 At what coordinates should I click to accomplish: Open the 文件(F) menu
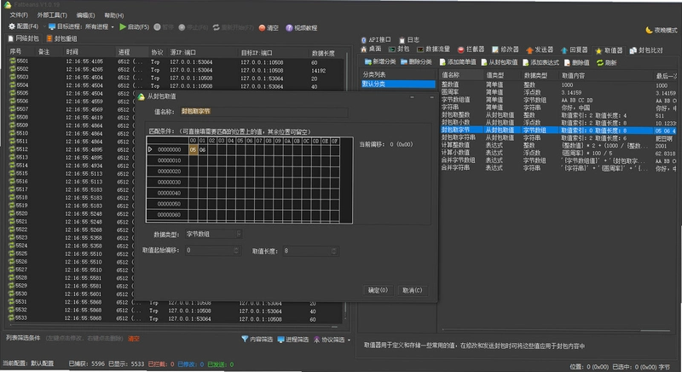19,15
